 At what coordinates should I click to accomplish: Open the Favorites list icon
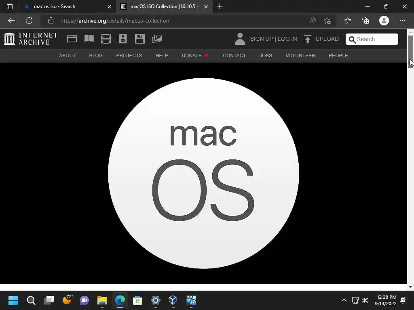348,21
